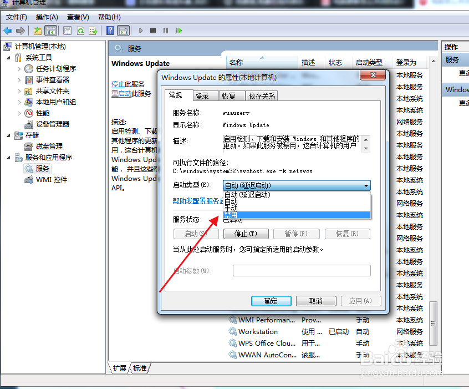Stop the service using the square icon
Image resolution: width=469 pixels, height=389 pixels.
(x=152, y=31)
